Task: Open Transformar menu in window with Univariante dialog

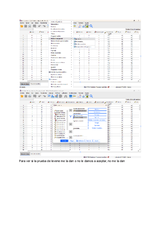Action: point(43,93)
